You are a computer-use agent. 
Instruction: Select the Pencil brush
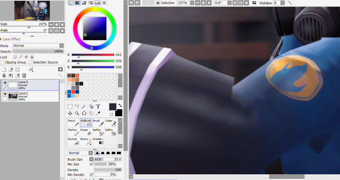click(x=73, y=123)
